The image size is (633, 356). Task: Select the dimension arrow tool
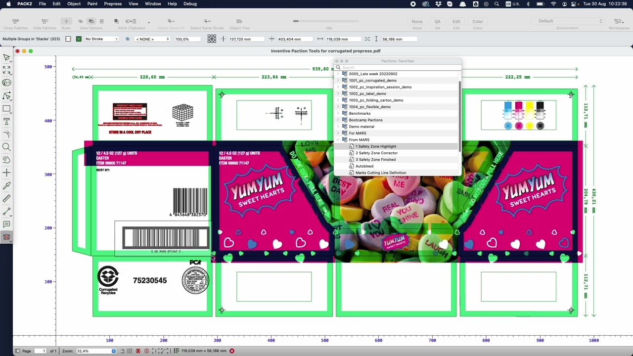coord(7,212)
